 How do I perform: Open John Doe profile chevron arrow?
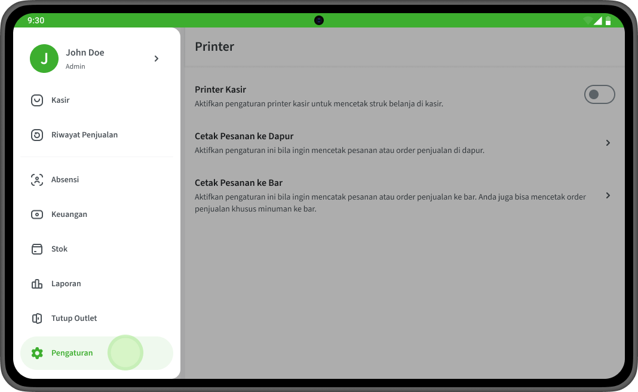pos(157,59)
